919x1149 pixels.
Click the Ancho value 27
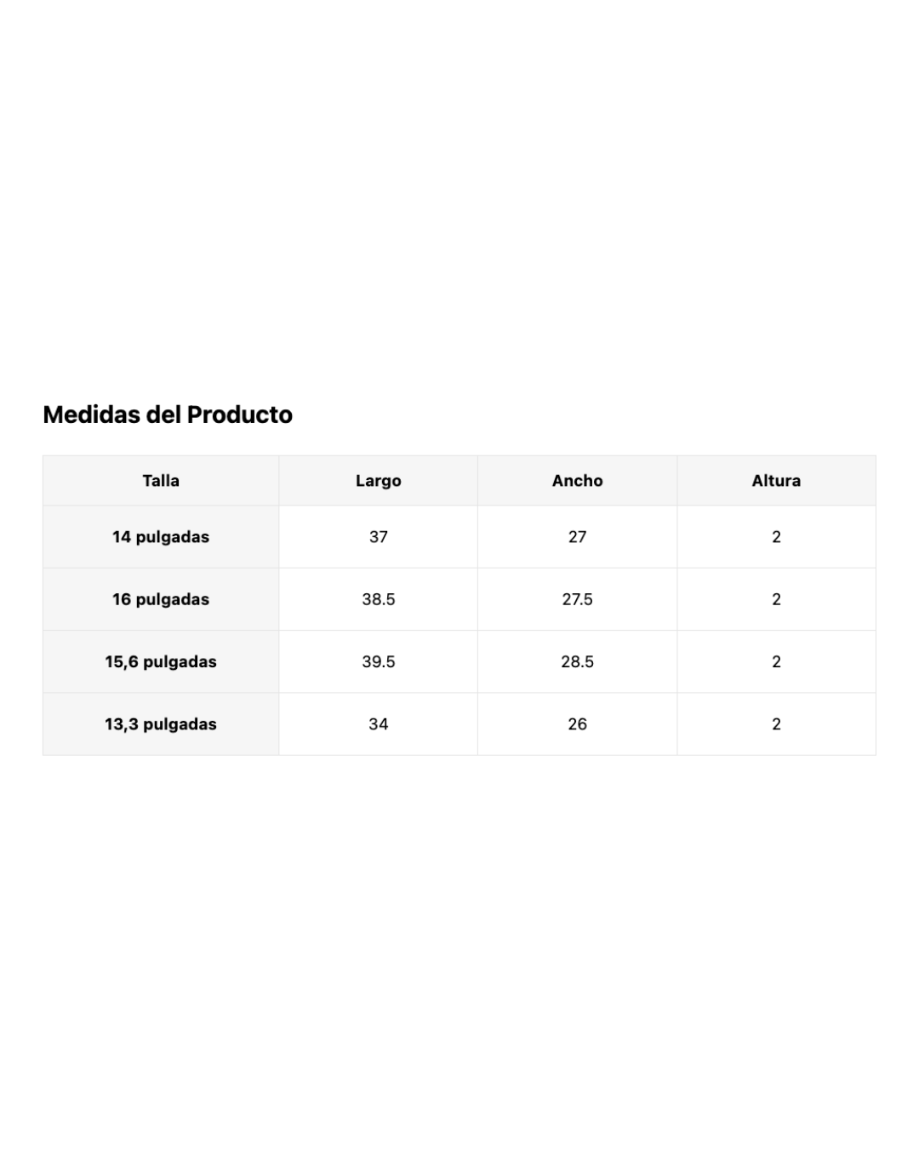point(578,537)
